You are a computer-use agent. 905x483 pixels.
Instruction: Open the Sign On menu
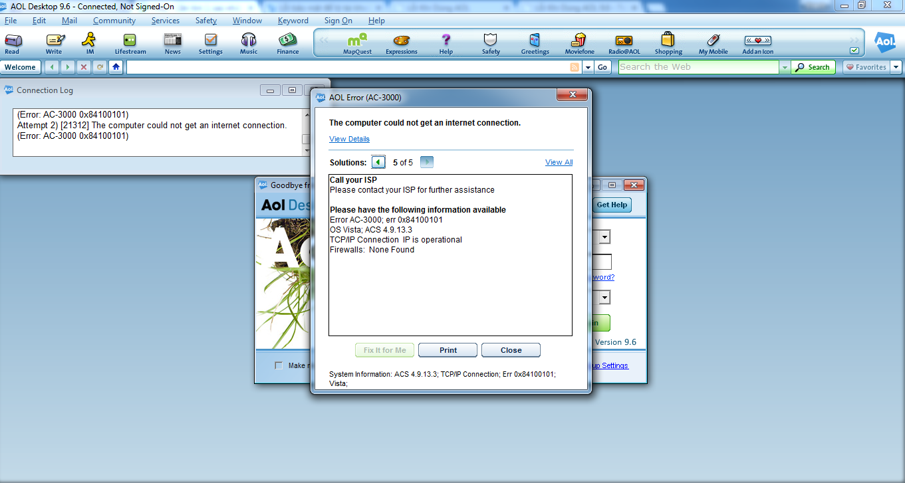(x=338, y=21)
